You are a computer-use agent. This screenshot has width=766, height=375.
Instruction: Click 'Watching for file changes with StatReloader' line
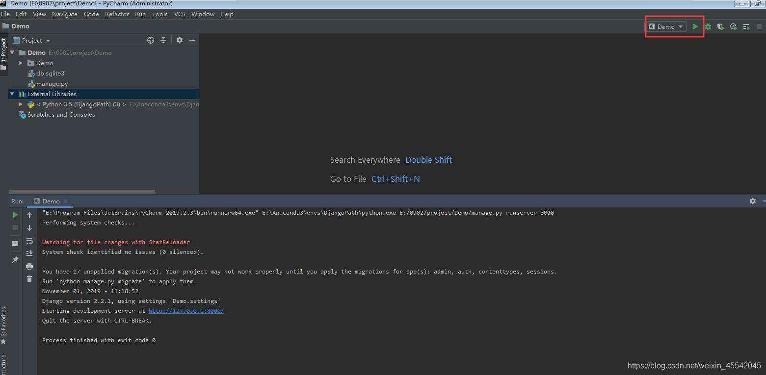point(116,242)
